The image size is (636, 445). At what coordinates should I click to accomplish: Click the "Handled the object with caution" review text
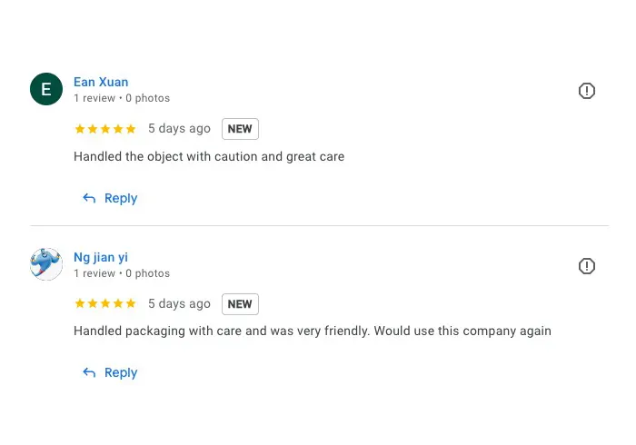[209, 156]
